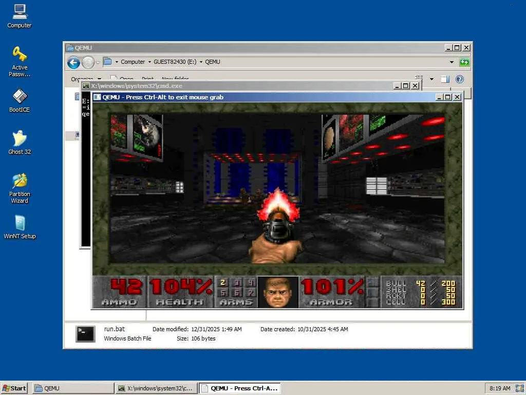
Task: Launch Ghost 32 desktop icon
Action: [20, 142]
